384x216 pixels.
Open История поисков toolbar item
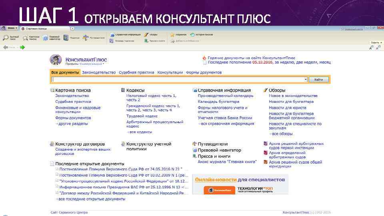coord(202,35)
